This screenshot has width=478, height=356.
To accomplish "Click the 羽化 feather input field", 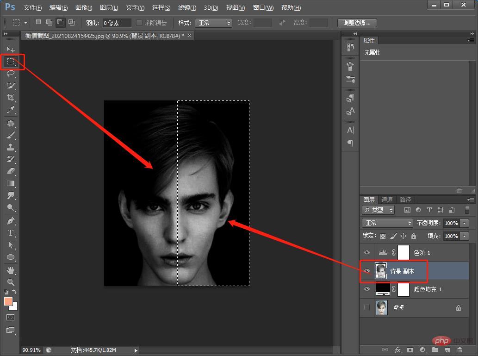I will [x=117, y=23].
